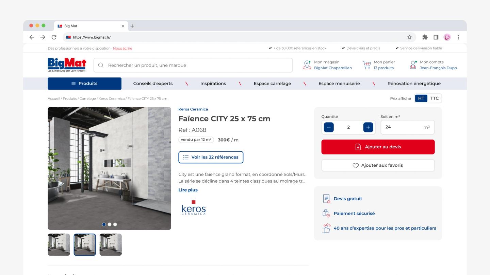Open the browser three-dot menu
The width and height of the screenshot is (490, 275).
click(x=458, y=37)
